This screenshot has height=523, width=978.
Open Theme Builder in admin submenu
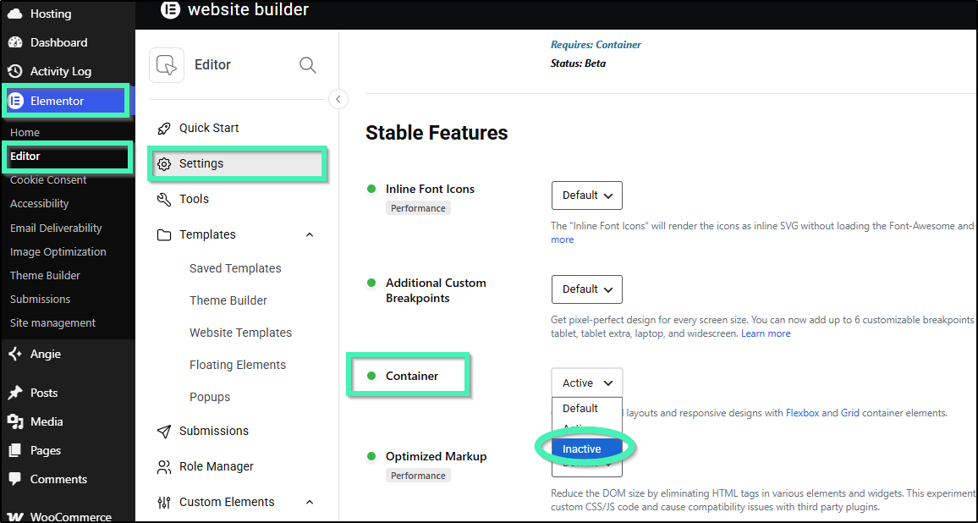tap(45, 275)
